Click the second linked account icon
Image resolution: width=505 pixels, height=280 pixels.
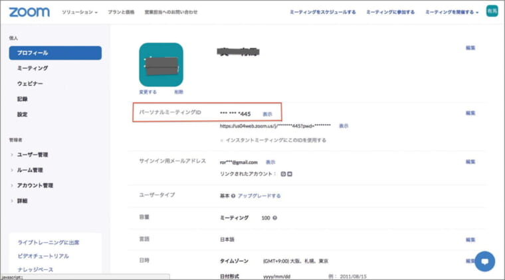coord(290,174)
